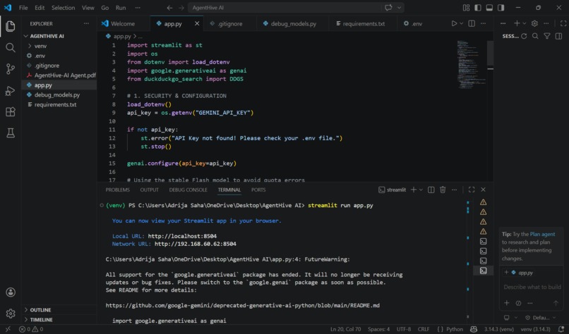Go forward with the right arrow
Image resolution: width=569 pixels, height=334 pixels.
(x=181, y=8)
